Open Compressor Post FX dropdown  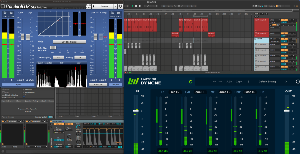coord(59,133)
